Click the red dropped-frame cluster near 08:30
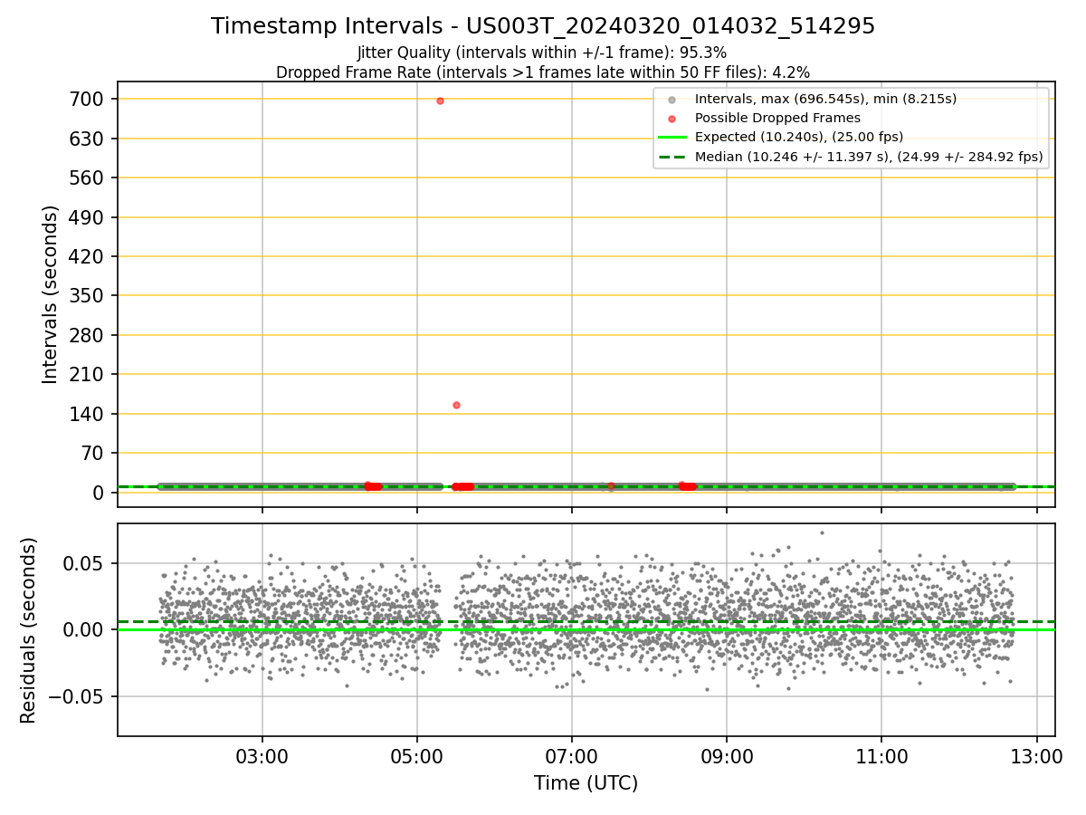The image size is (1086, 815). click(688, 486)
